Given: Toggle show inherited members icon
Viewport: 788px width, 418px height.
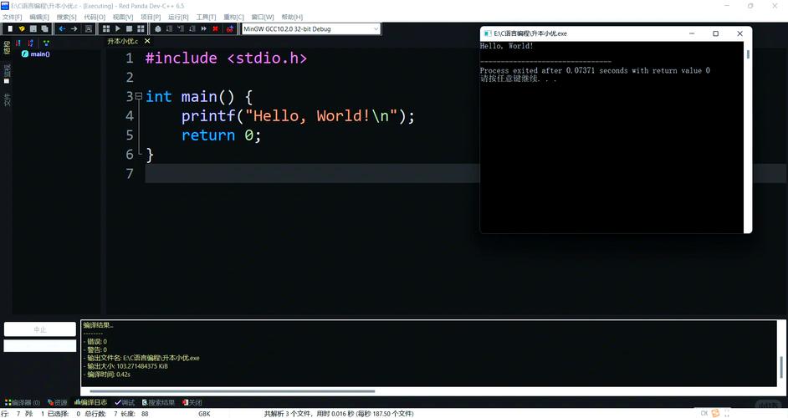Looking at the screenshot, I should click(x=46, y=43).
